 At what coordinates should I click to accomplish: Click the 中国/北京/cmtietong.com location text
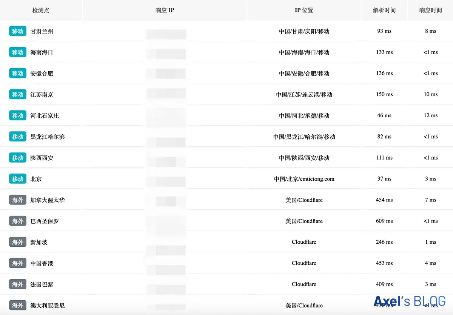click(304, 179)
